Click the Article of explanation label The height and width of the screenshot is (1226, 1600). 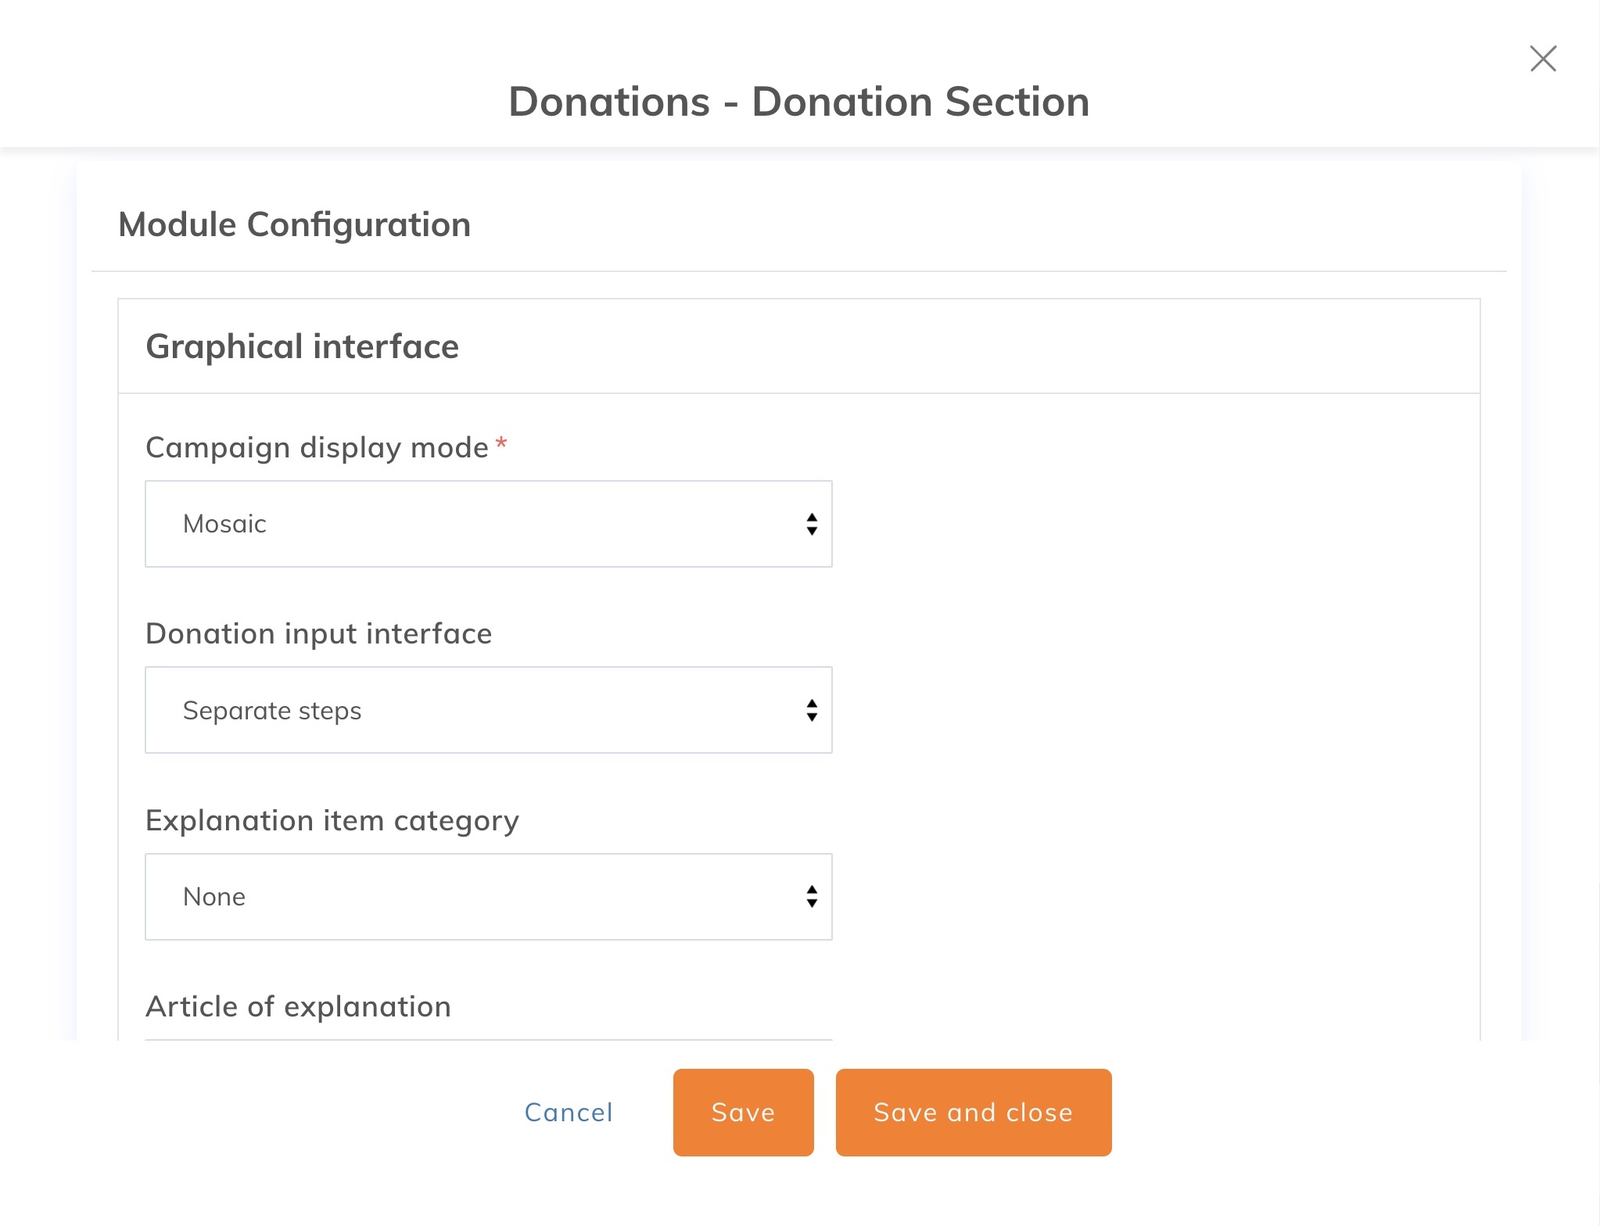298,1006
